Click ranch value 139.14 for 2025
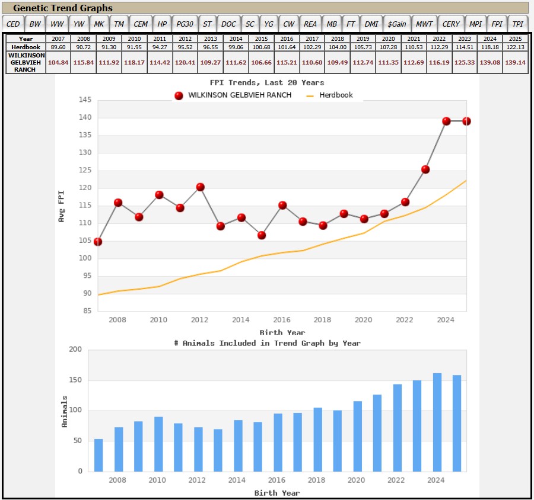The image size is (534, 500). (x=515, y=63)
